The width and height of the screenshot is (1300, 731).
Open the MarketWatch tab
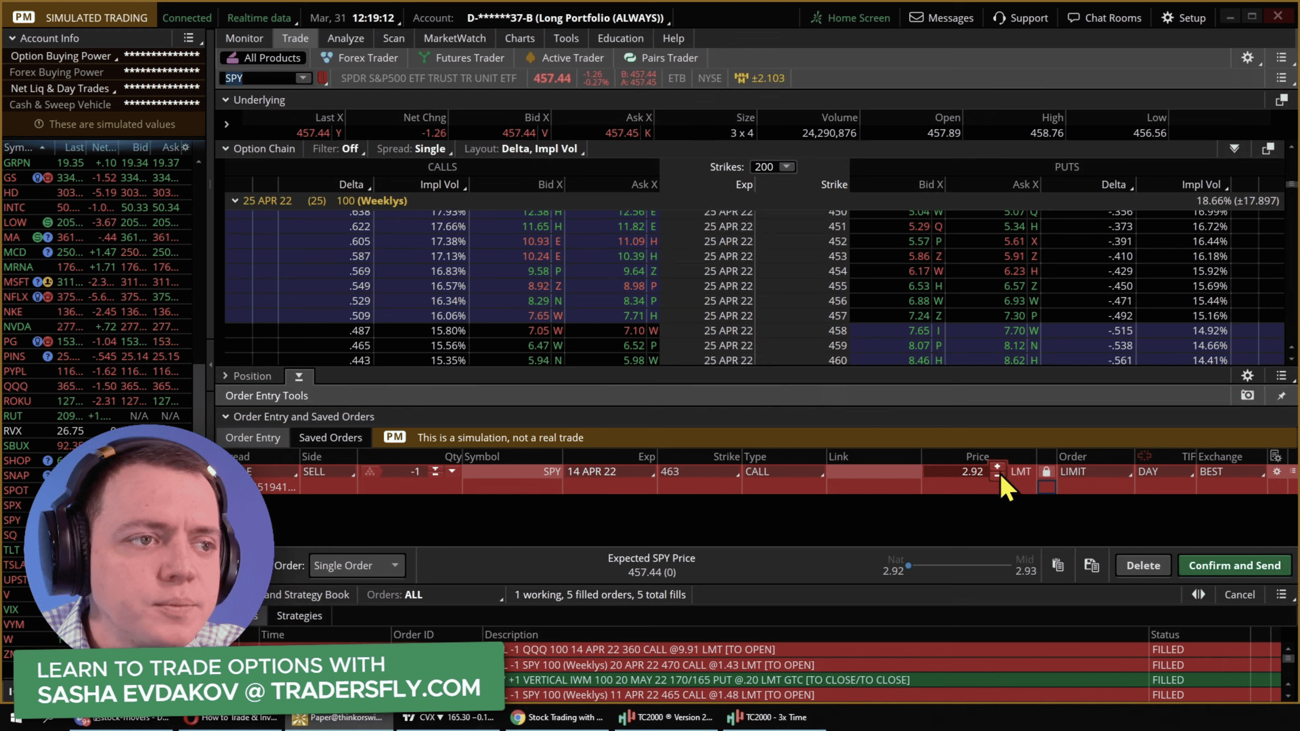point(455,38)
